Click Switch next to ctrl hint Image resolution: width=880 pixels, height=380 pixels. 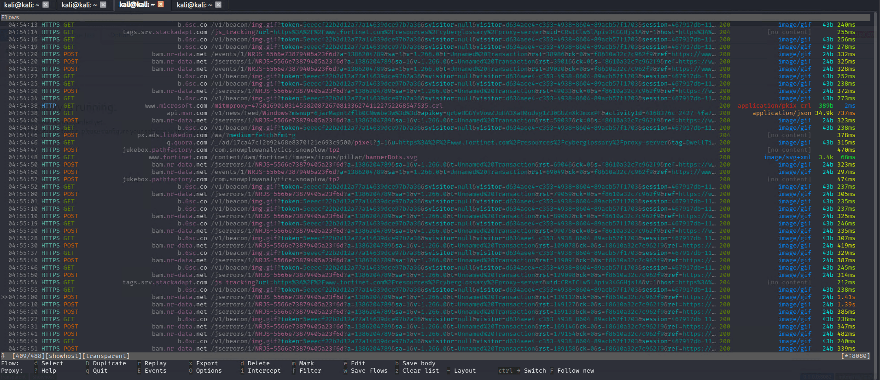click(535, 371)
